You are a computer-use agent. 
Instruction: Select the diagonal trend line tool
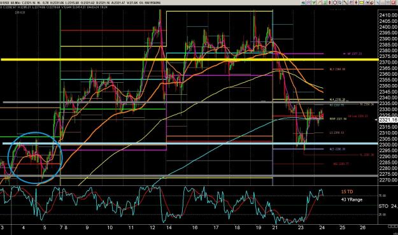pos(345,3)
